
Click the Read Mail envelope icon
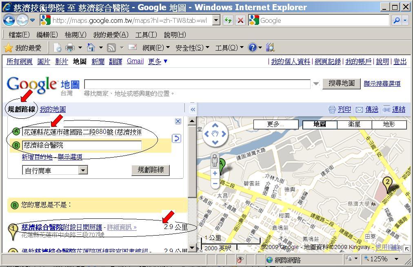132,47
